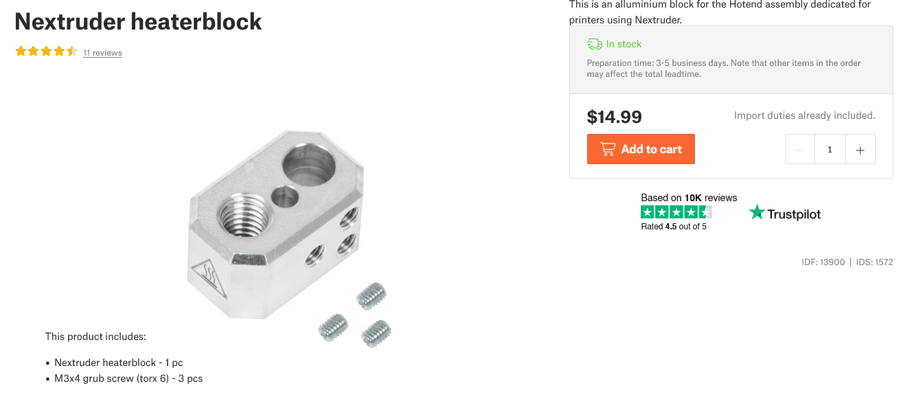Image resolution: width=923 pixels, height=399 pixels.
Task: Click the $14.99 price
Action: [615, 117]
